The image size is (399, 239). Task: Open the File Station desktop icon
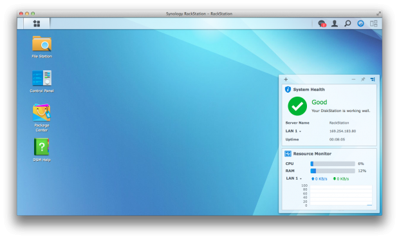pos(42,47)
